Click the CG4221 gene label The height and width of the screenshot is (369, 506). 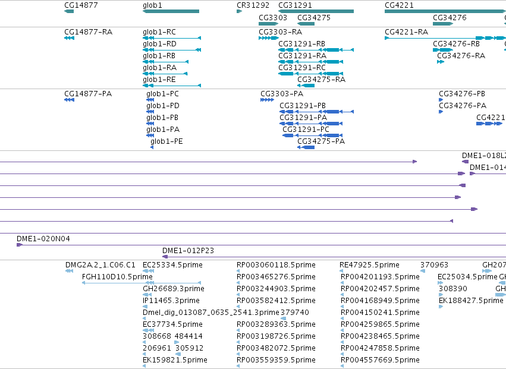click(399, 5)
